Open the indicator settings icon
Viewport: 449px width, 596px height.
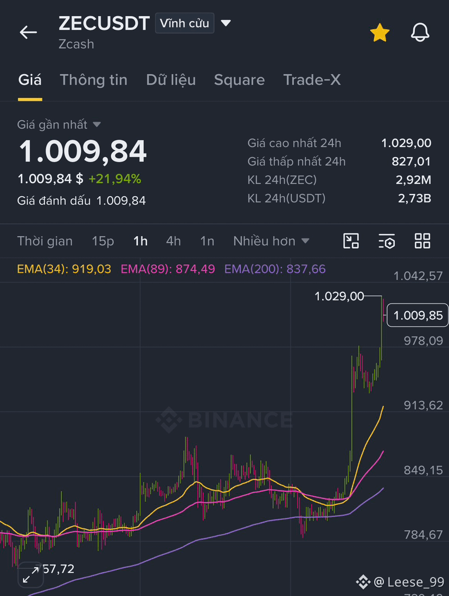[x=387, y=241]
